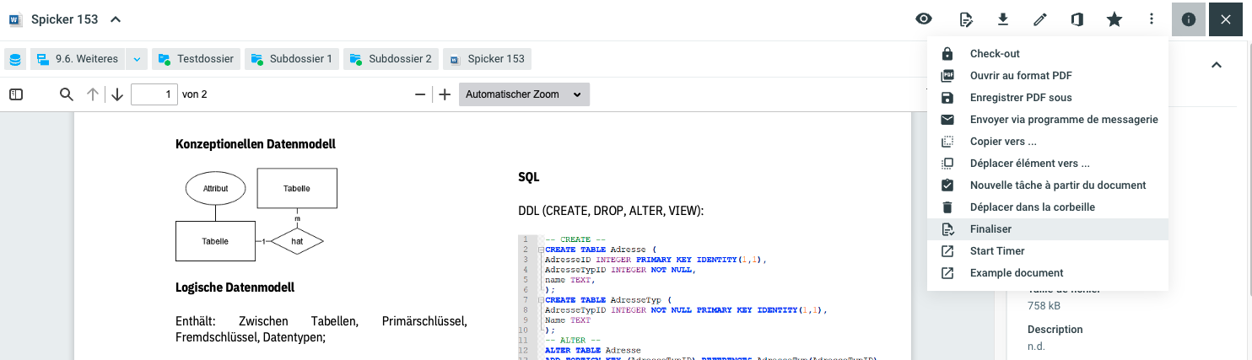Toggle the PDF viewer sidebar
Viewport: 1252px width, 360px height.
click(x=16, y=94)
